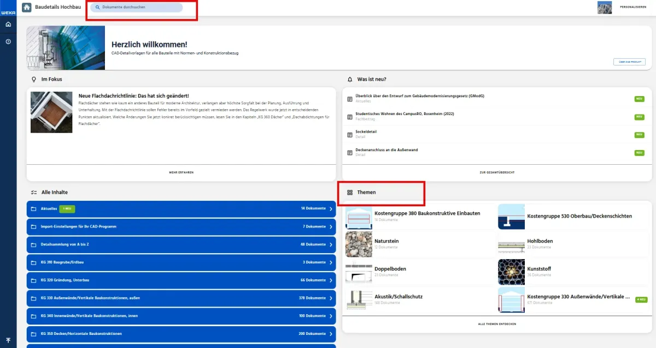Open the Hohlboden topic title
The width and height of the screenshot is (656, 348).
click(540, 241)
